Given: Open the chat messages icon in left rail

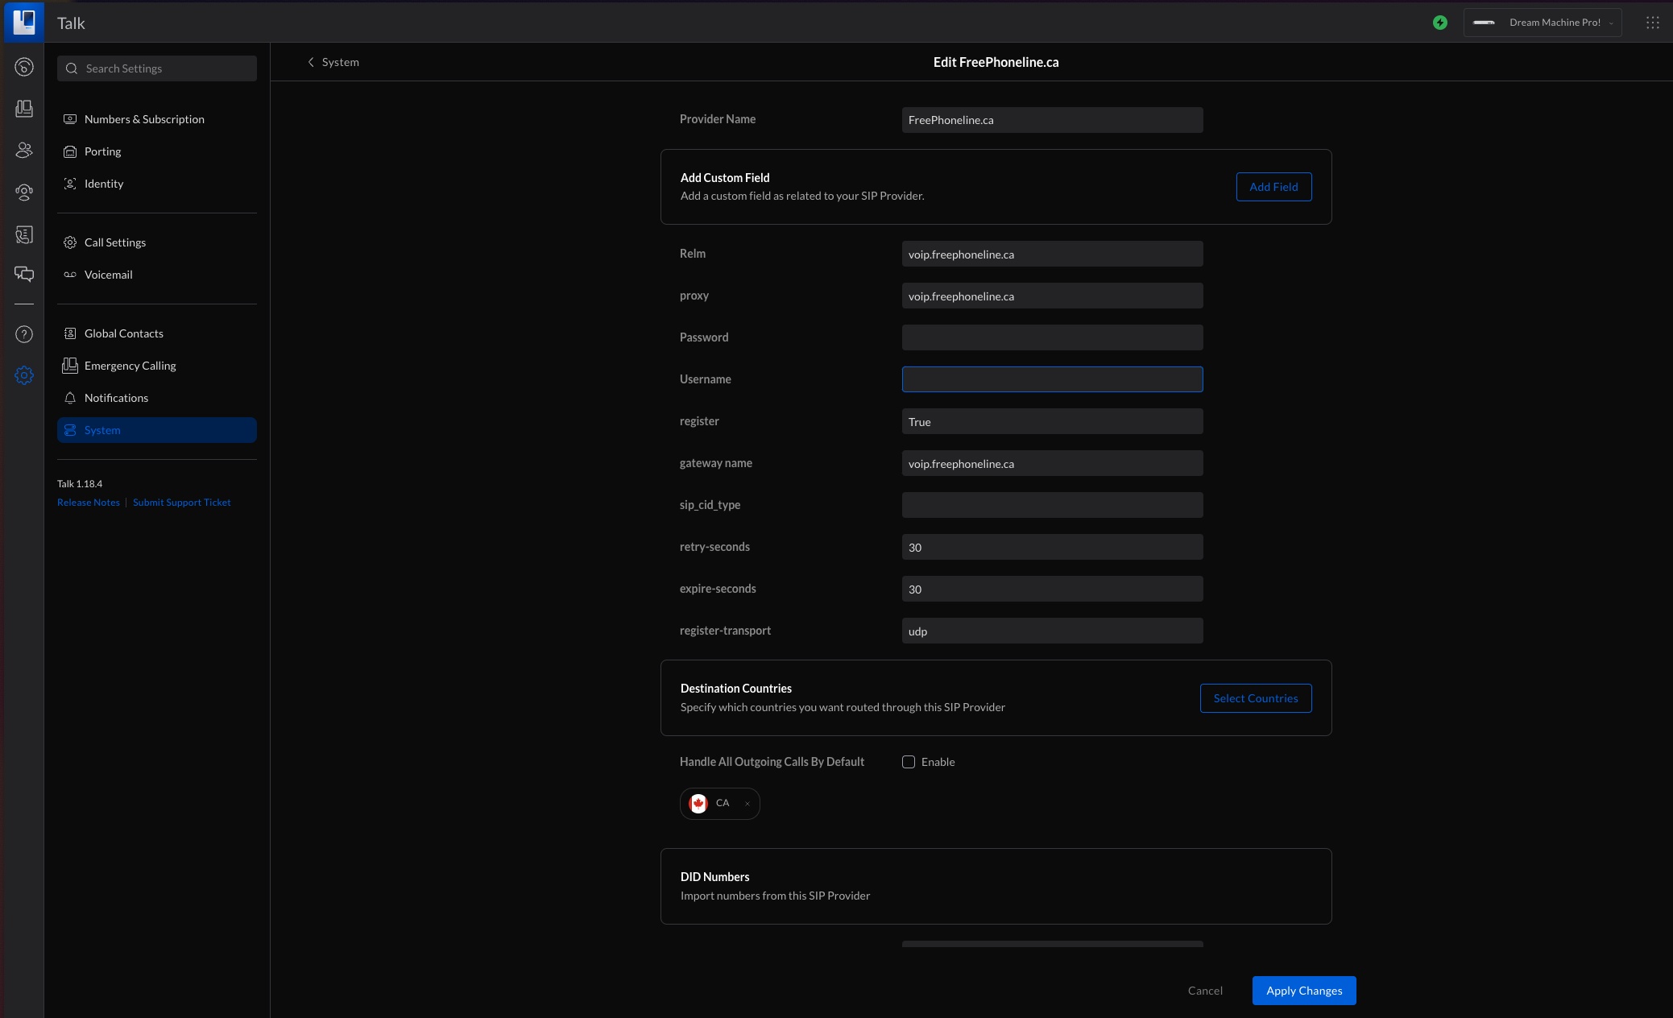Looking at the screenshot, I should [24, 274].
